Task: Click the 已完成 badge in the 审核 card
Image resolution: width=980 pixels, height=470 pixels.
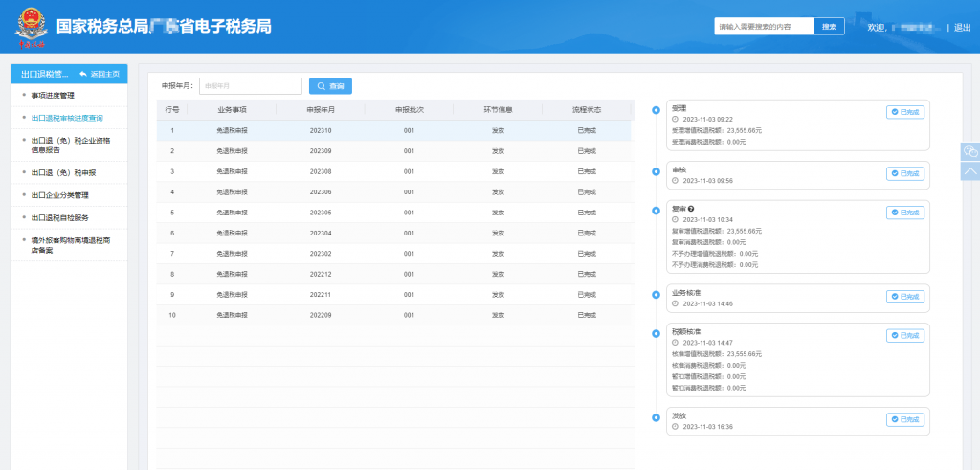Action: click(x=905, y=174)
